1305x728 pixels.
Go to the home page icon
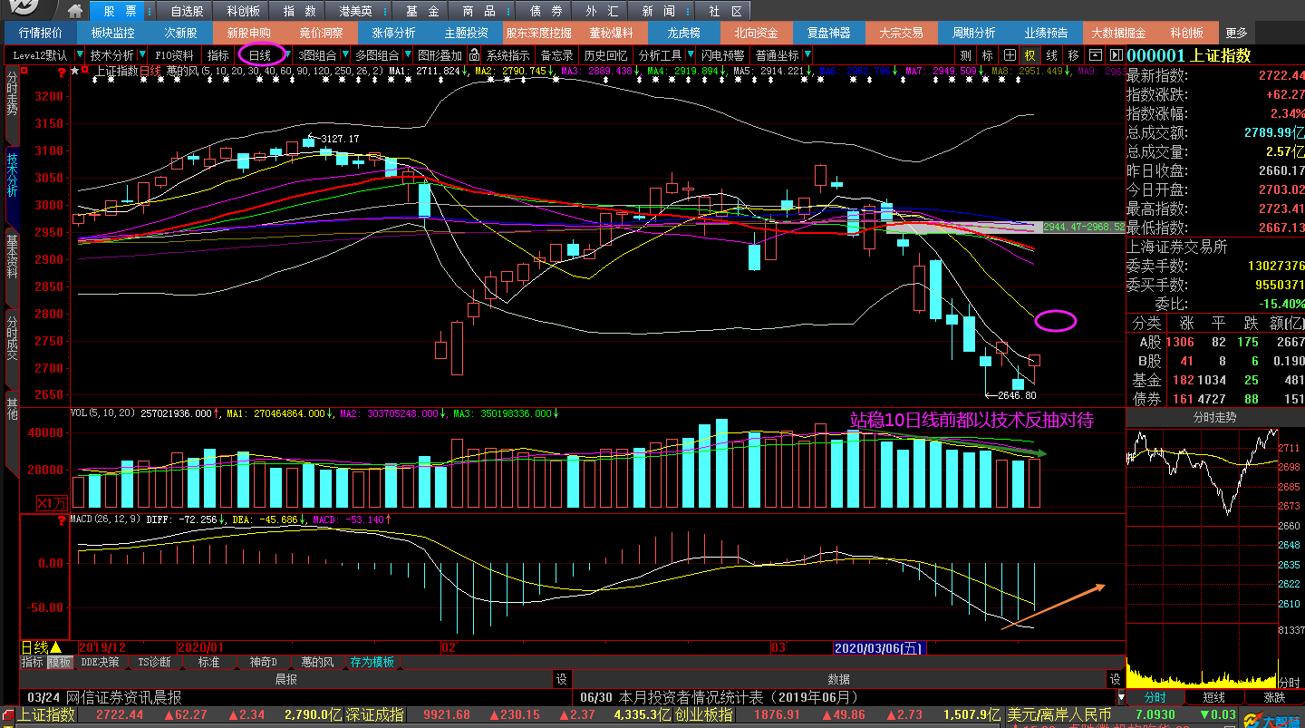click(75, 11)
